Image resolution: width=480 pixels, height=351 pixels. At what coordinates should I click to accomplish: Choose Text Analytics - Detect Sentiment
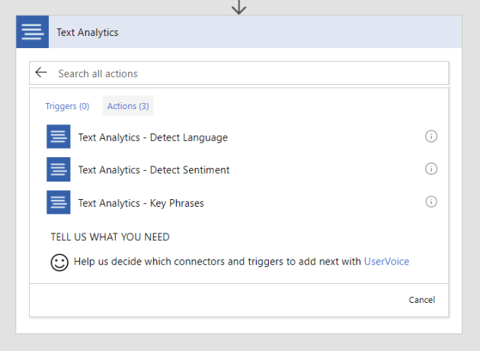tap(153, 169)
